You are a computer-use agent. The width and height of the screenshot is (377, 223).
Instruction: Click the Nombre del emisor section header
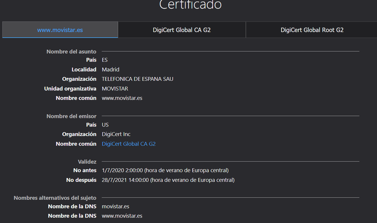pos(71,116)
